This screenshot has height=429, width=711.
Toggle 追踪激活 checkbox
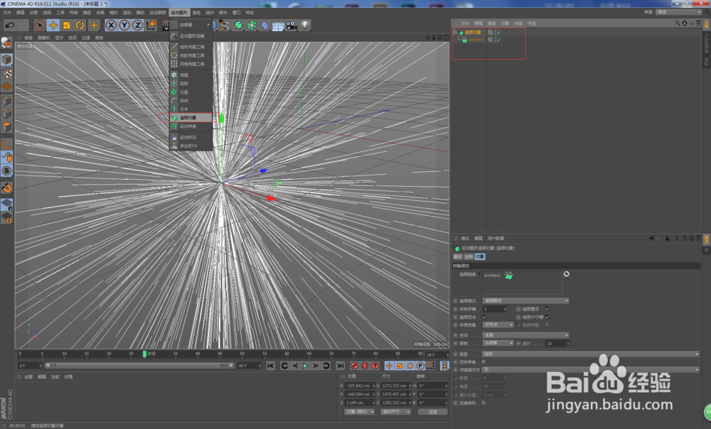pos(547,308)
